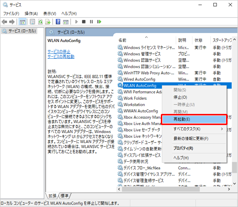Click the Forward arrow toolbar icon
Viewport: 238px width, 207px height.
(12, 22)
